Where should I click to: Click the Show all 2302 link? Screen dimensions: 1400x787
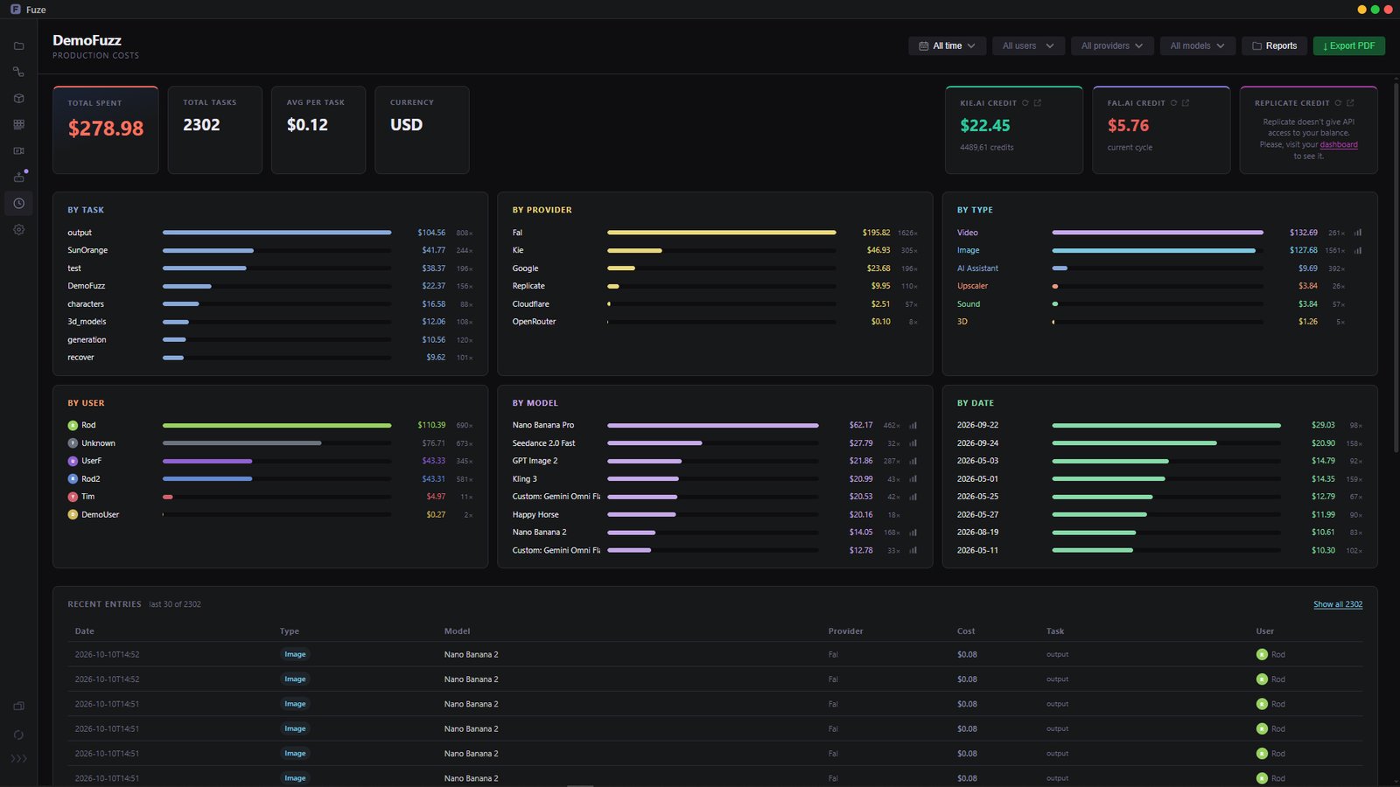click(x=1338, y=604)
